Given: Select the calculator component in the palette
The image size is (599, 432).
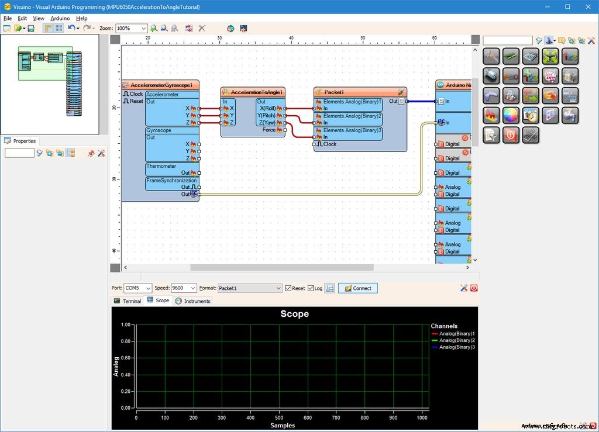Looking at the screenshot, I should 531,56.
